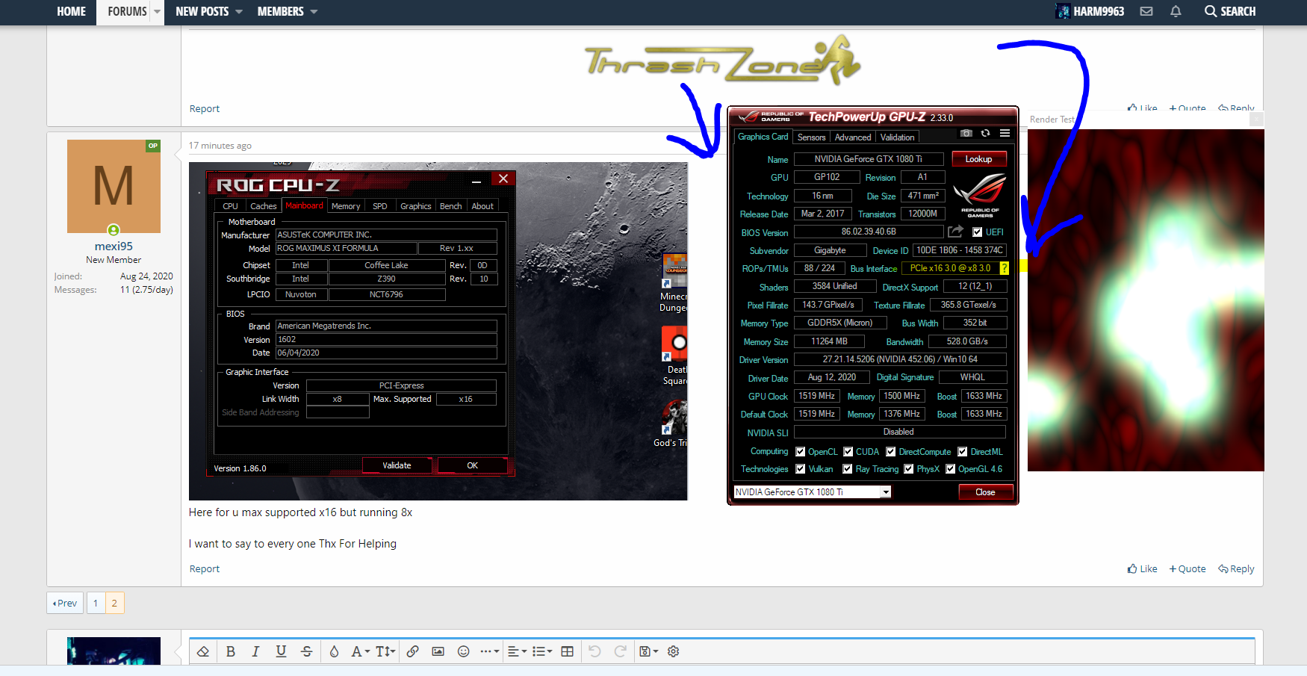The width and height of the screenshot is (1307, 676).
Task: Click the insert image icon in editor
Action: tap(438, 651)
